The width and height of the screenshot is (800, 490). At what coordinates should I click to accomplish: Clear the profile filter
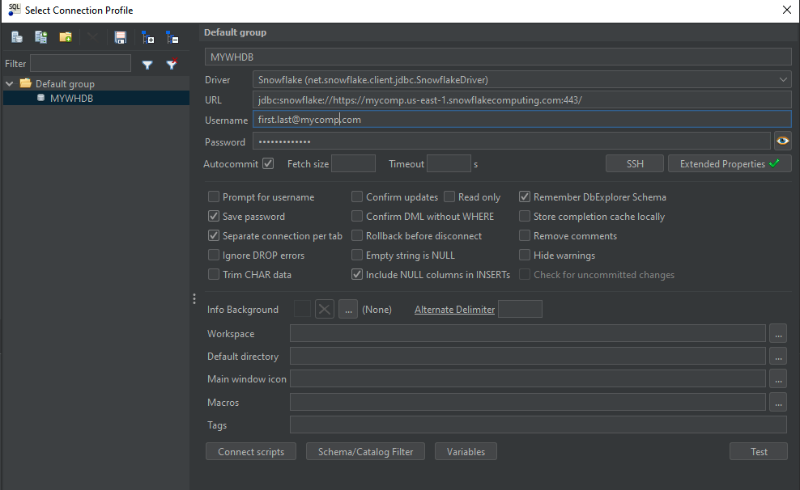tap(172, 64)
